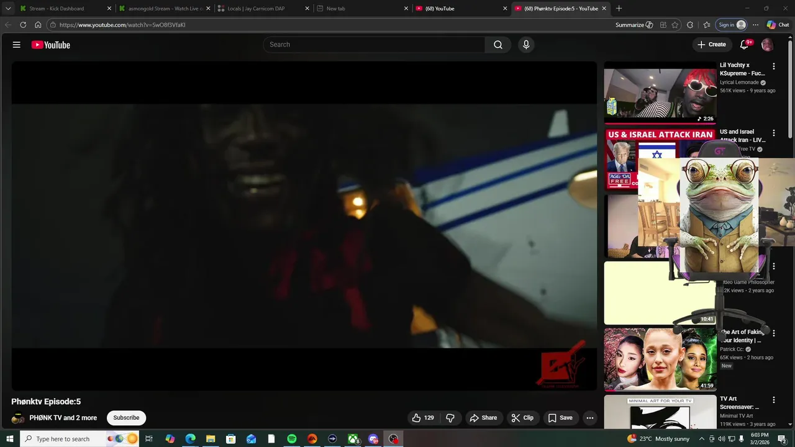Open the Minimal TV Art thumbnail
Image resolution: width=795 pixels, height=447 pixels.
click(660, 412)
